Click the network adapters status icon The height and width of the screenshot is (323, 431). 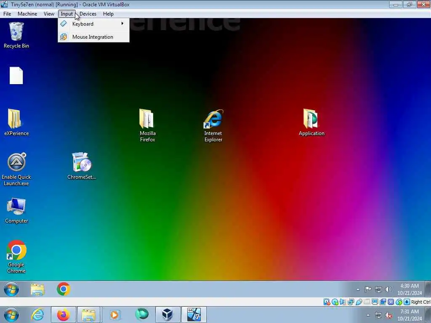click(351, 302)
